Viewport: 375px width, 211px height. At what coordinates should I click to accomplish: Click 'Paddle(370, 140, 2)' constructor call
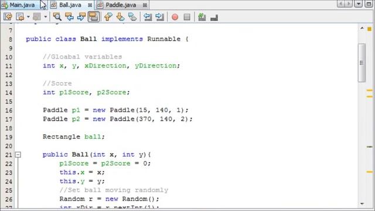pyautogui.click(x=149, y=119)
